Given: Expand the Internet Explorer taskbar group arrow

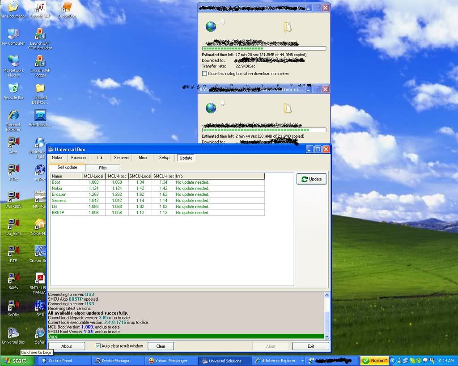Looking at the screenshot, I should pos(302,361).
